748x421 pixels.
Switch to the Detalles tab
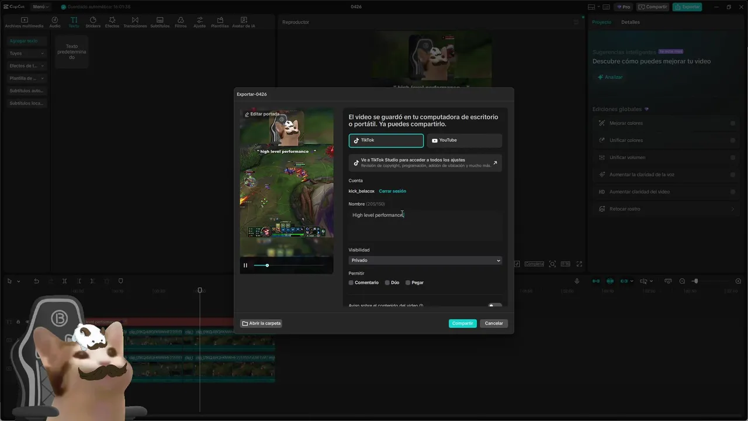coord(631,22)
